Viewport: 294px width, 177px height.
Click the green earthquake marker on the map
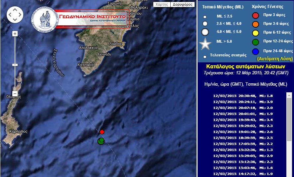pyautogui.click(x=101, y=141)
